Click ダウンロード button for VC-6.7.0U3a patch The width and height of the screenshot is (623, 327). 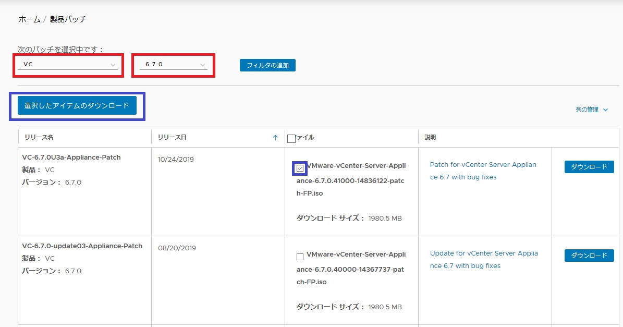[x=589, y=167]
